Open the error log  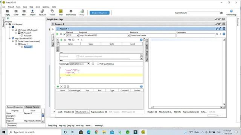click(x=80, y=126)
